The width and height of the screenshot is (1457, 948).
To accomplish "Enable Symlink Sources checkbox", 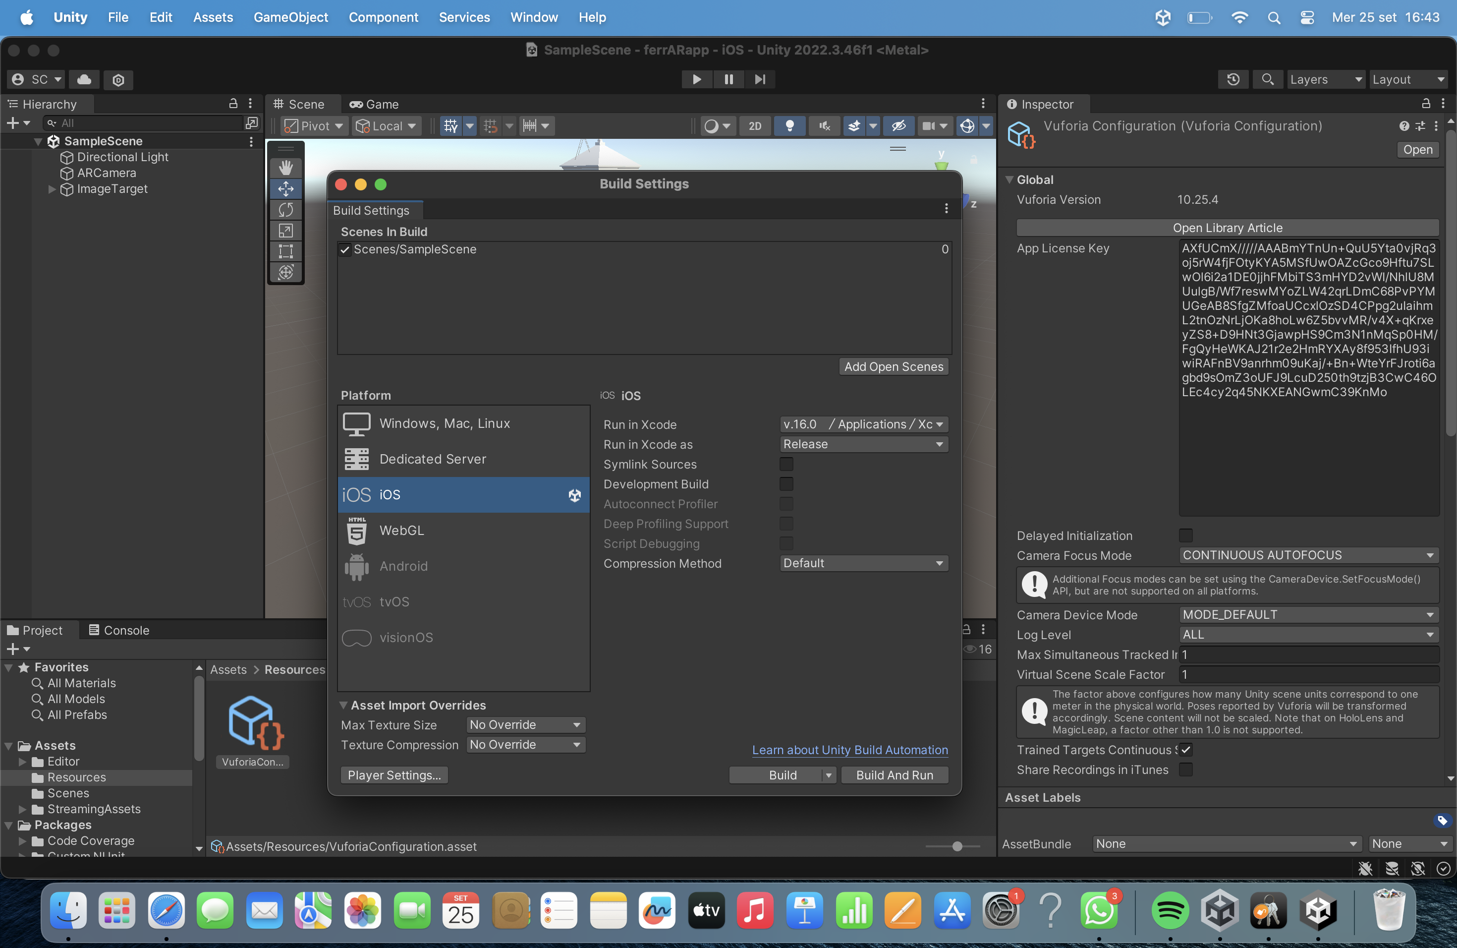I will (786, 464).
